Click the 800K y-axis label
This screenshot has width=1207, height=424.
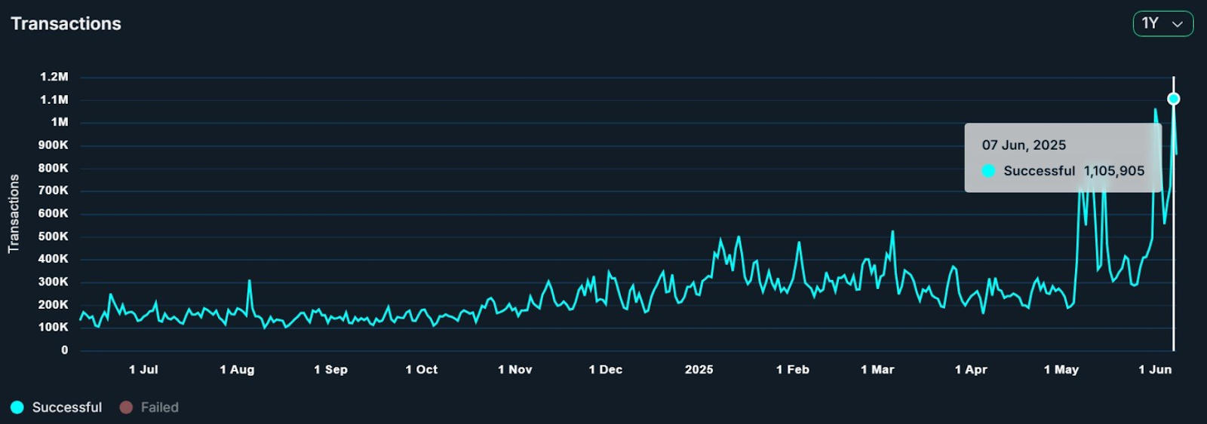(53, 168)
